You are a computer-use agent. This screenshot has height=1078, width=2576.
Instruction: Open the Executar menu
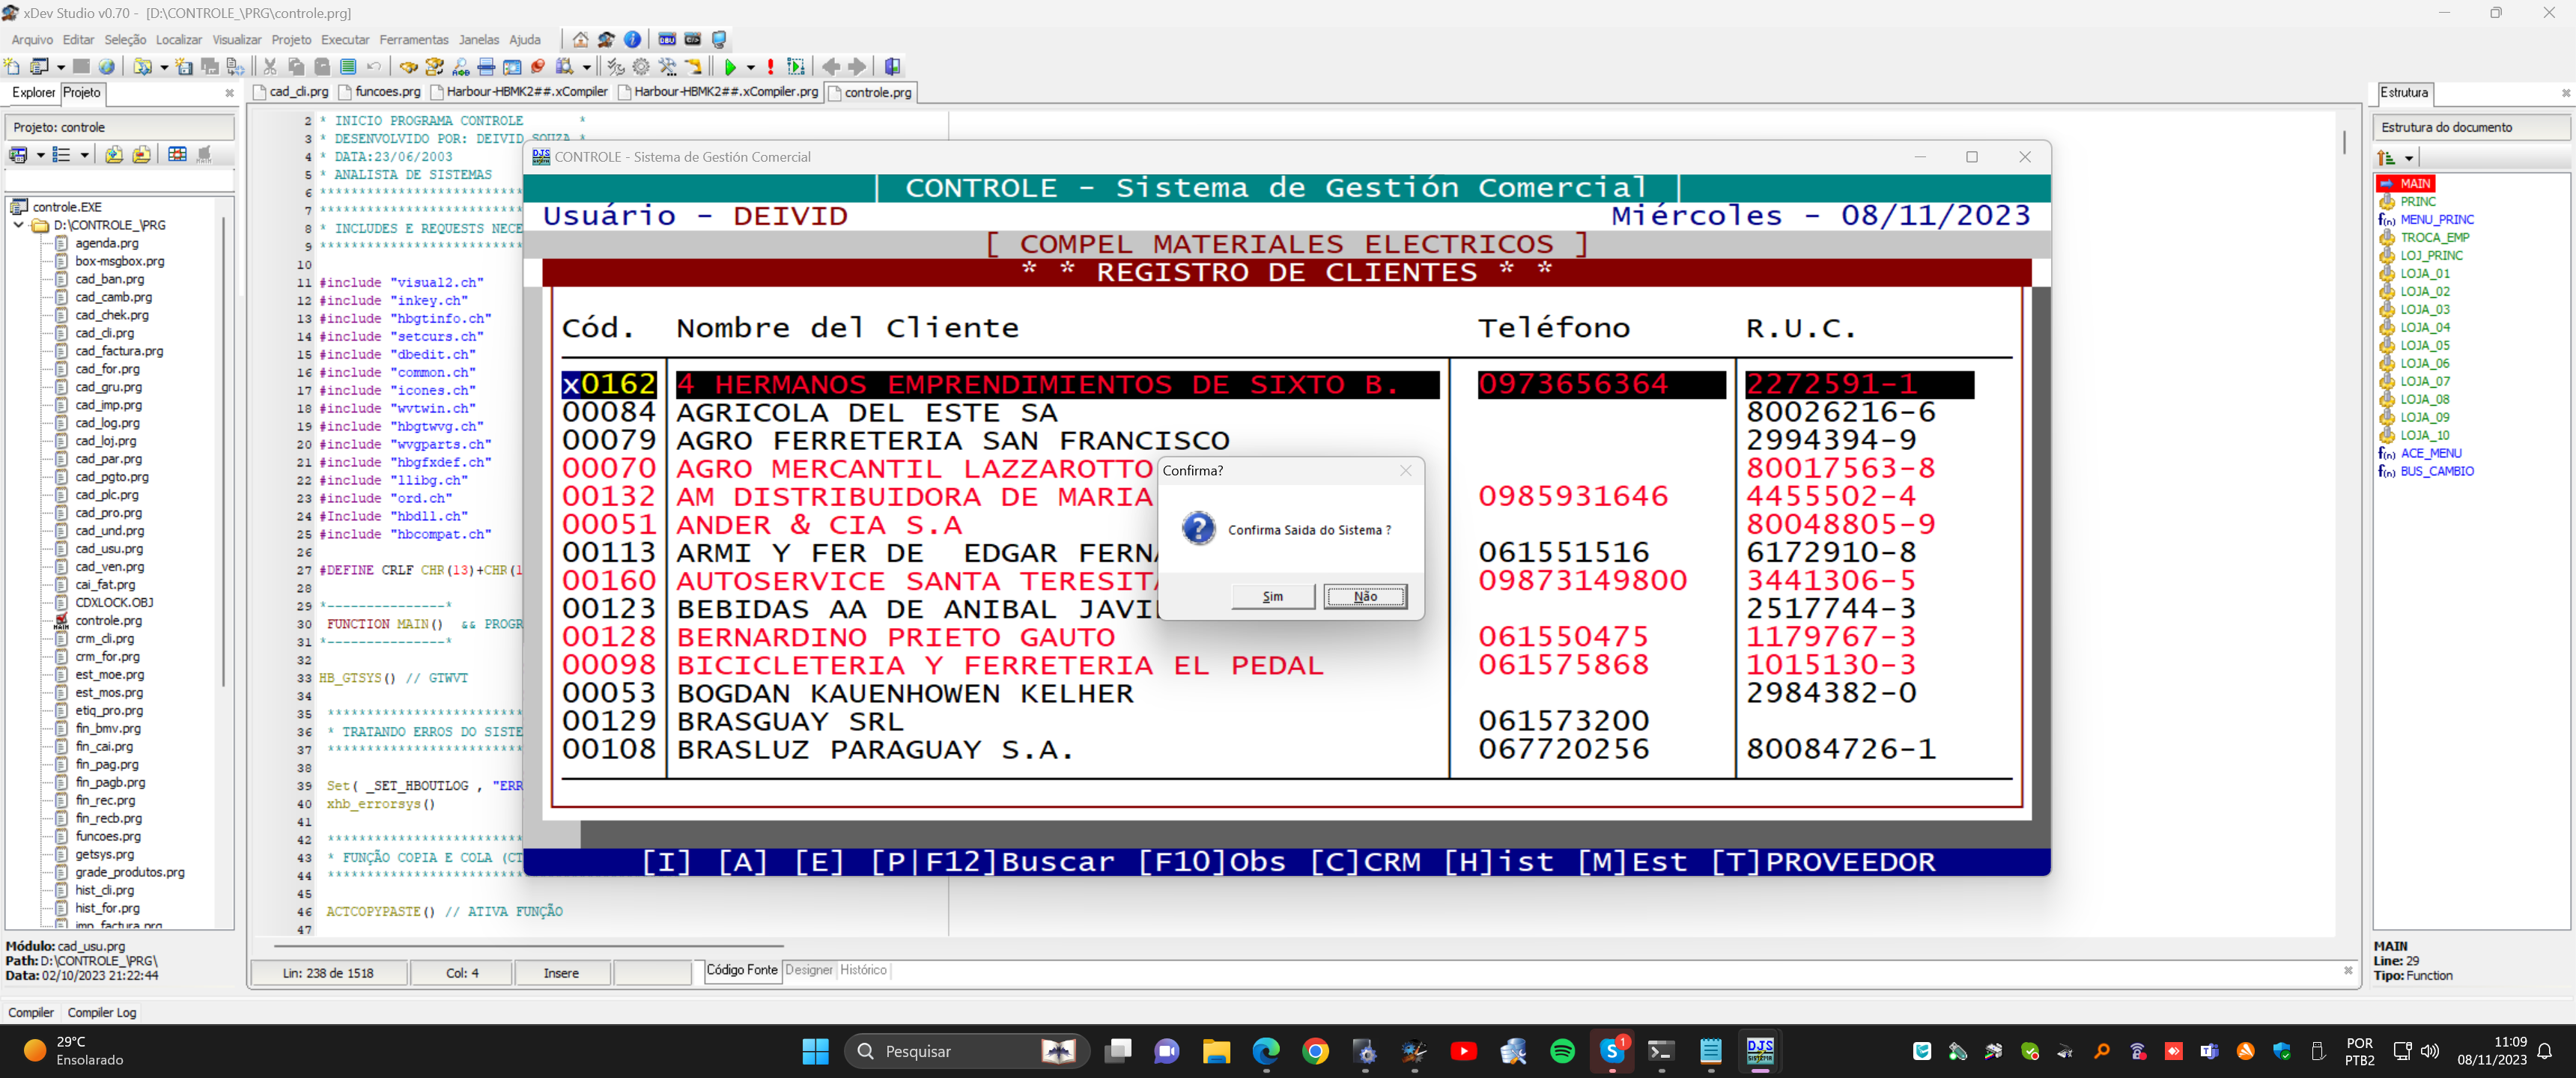(x=345, y=40)
